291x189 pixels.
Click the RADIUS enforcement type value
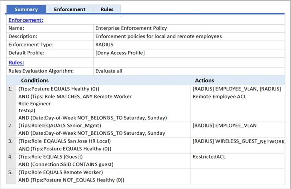click(x=104, y=45)
